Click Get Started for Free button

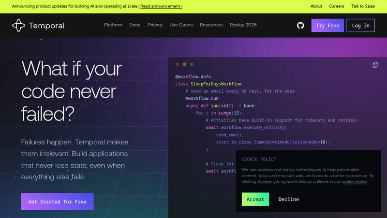pyautogui.click(x=57, y=202)
